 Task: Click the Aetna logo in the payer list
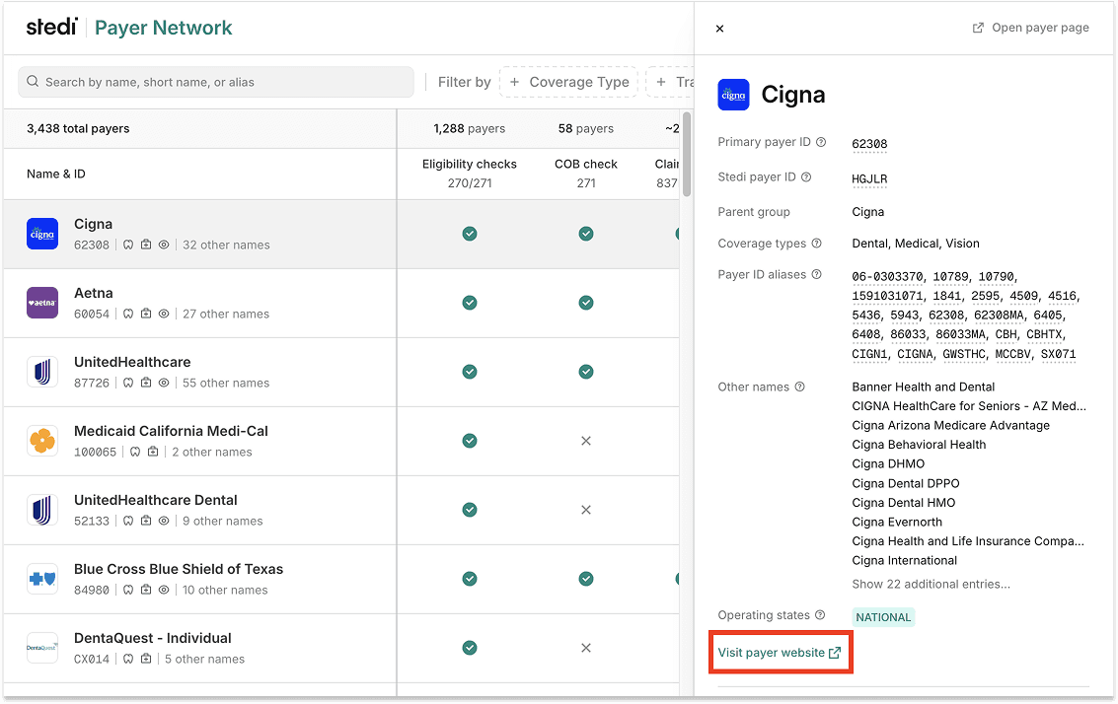click(42, 303)
